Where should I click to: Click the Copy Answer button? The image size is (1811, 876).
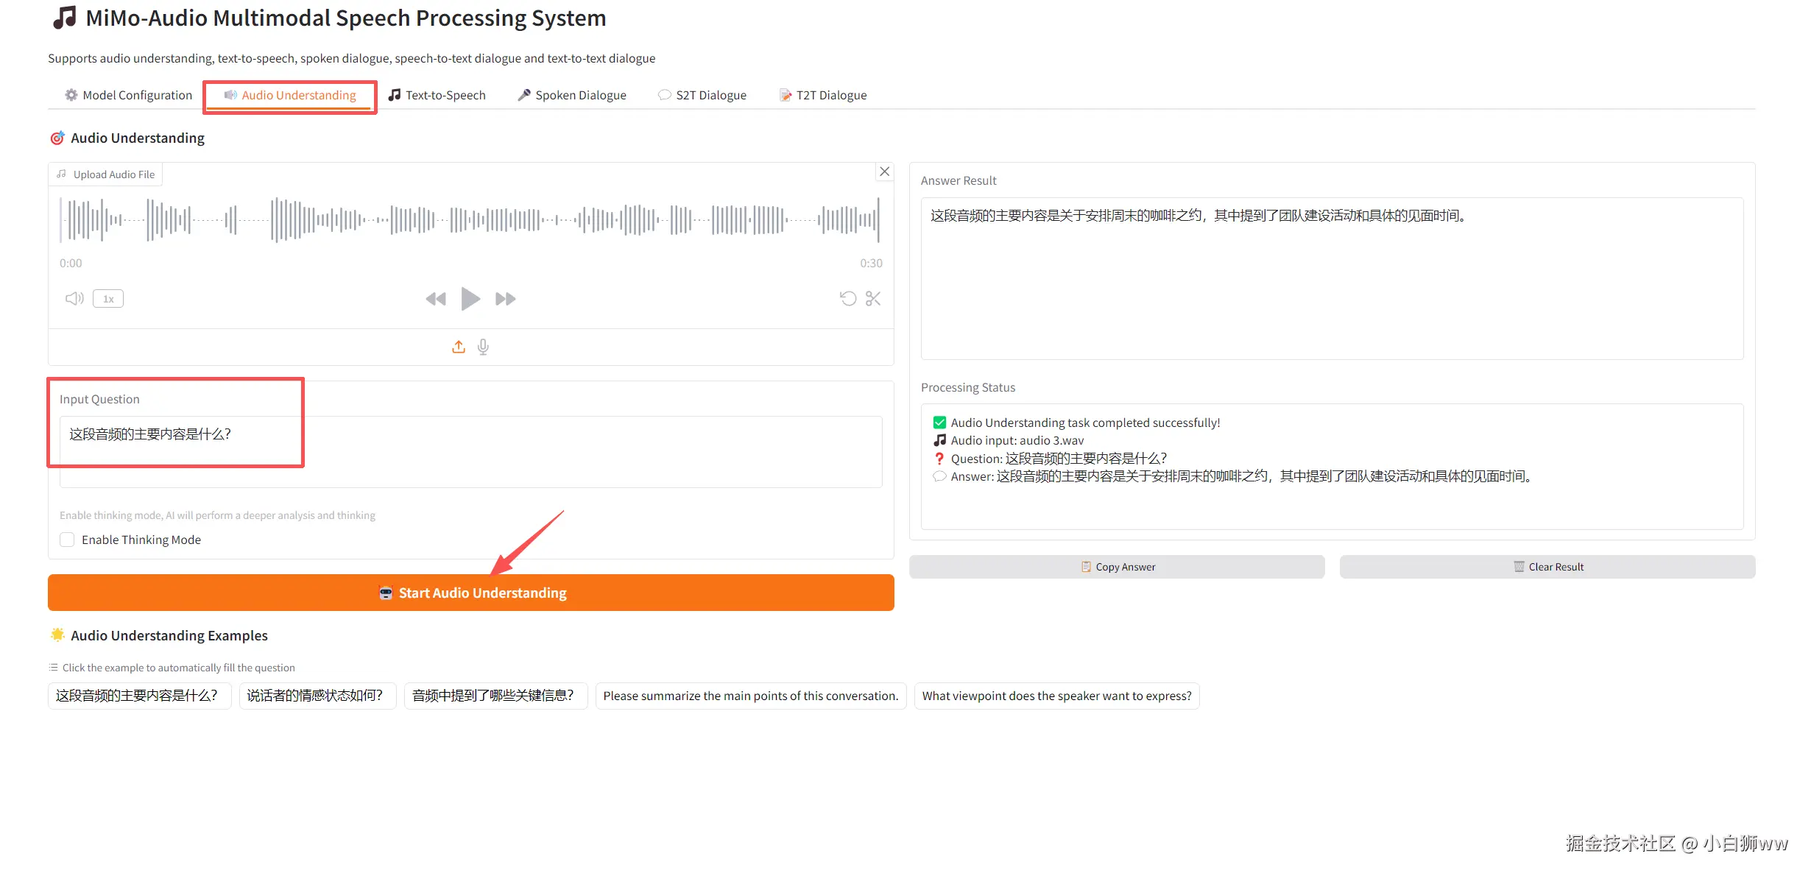[x=1117, y=567]
